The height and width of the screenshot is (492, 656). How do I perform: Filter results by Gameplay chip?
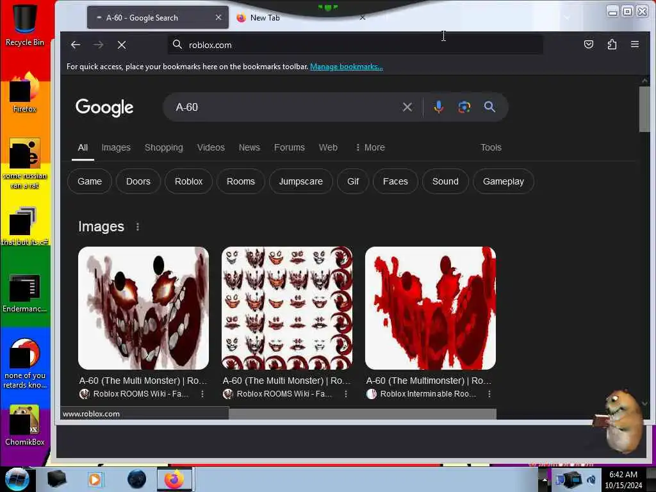click(x=504, y=181)
